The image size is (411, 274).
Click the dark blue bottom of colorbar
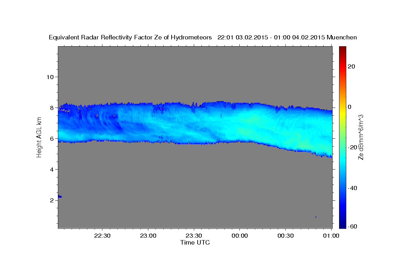pos(342,225)
